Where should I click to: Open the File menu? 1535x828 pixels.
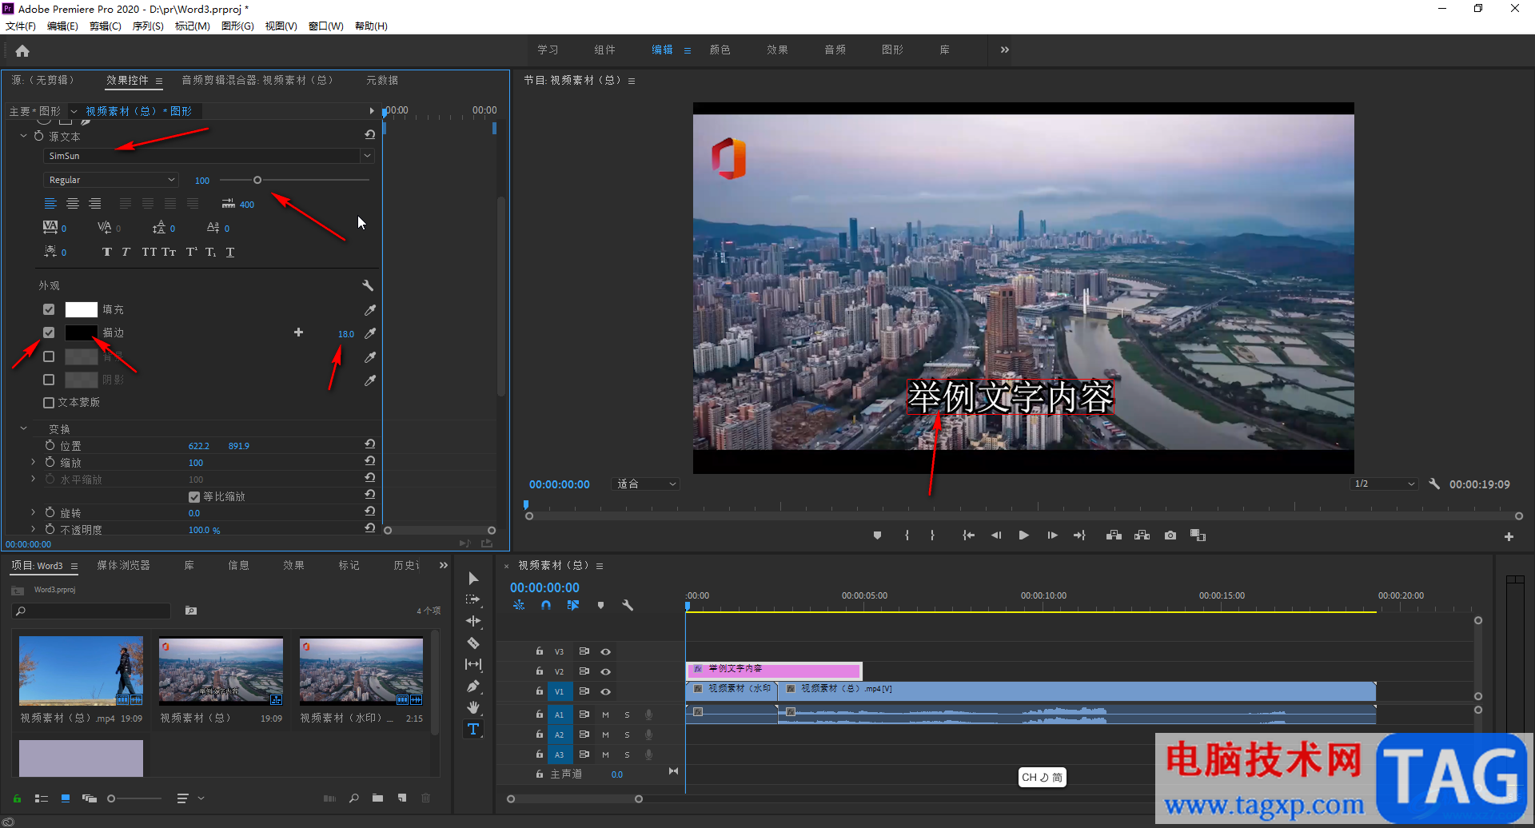pos(21,26)
